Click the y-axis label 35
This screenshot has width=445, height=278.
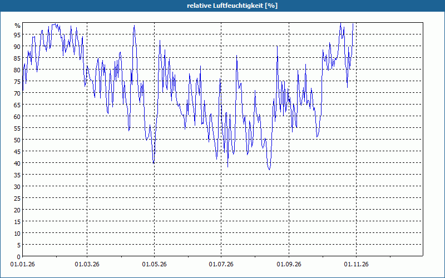coord(17,175)
